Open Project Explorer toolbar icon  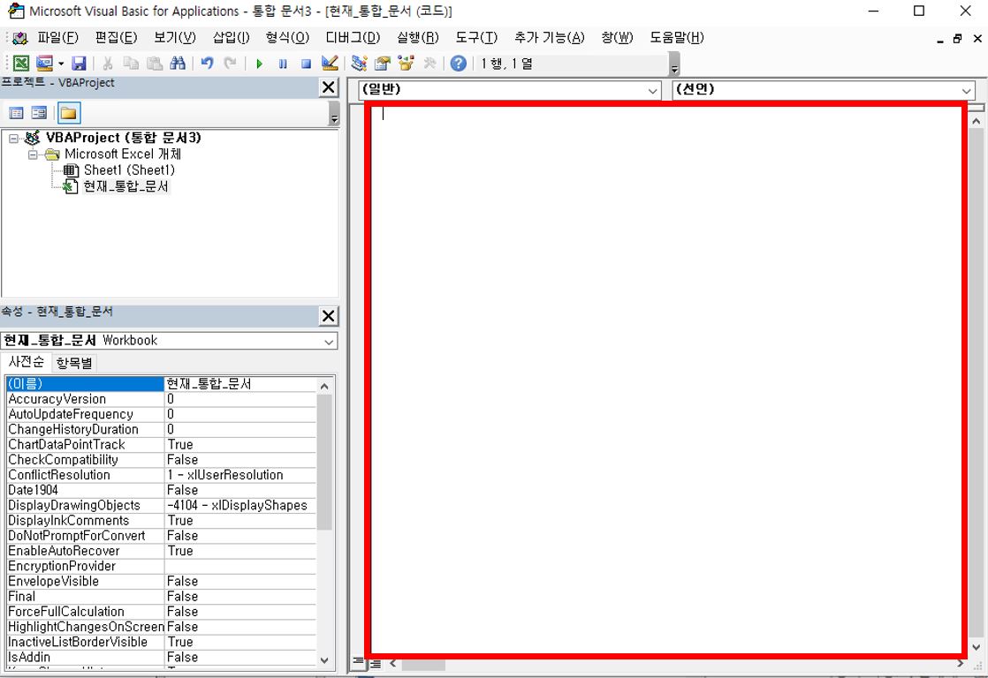(x=359, y=63)
